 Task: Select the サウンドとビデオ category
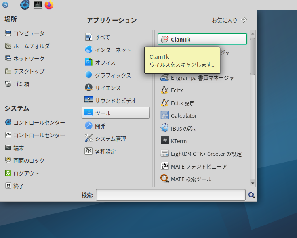coord(116,100)
